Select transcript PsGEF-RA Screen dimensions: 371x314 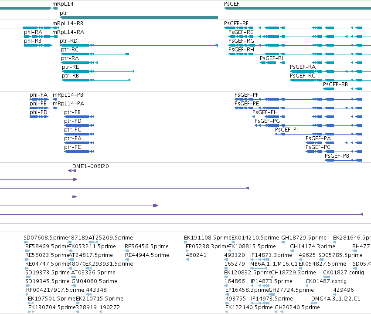click(330, 71)
